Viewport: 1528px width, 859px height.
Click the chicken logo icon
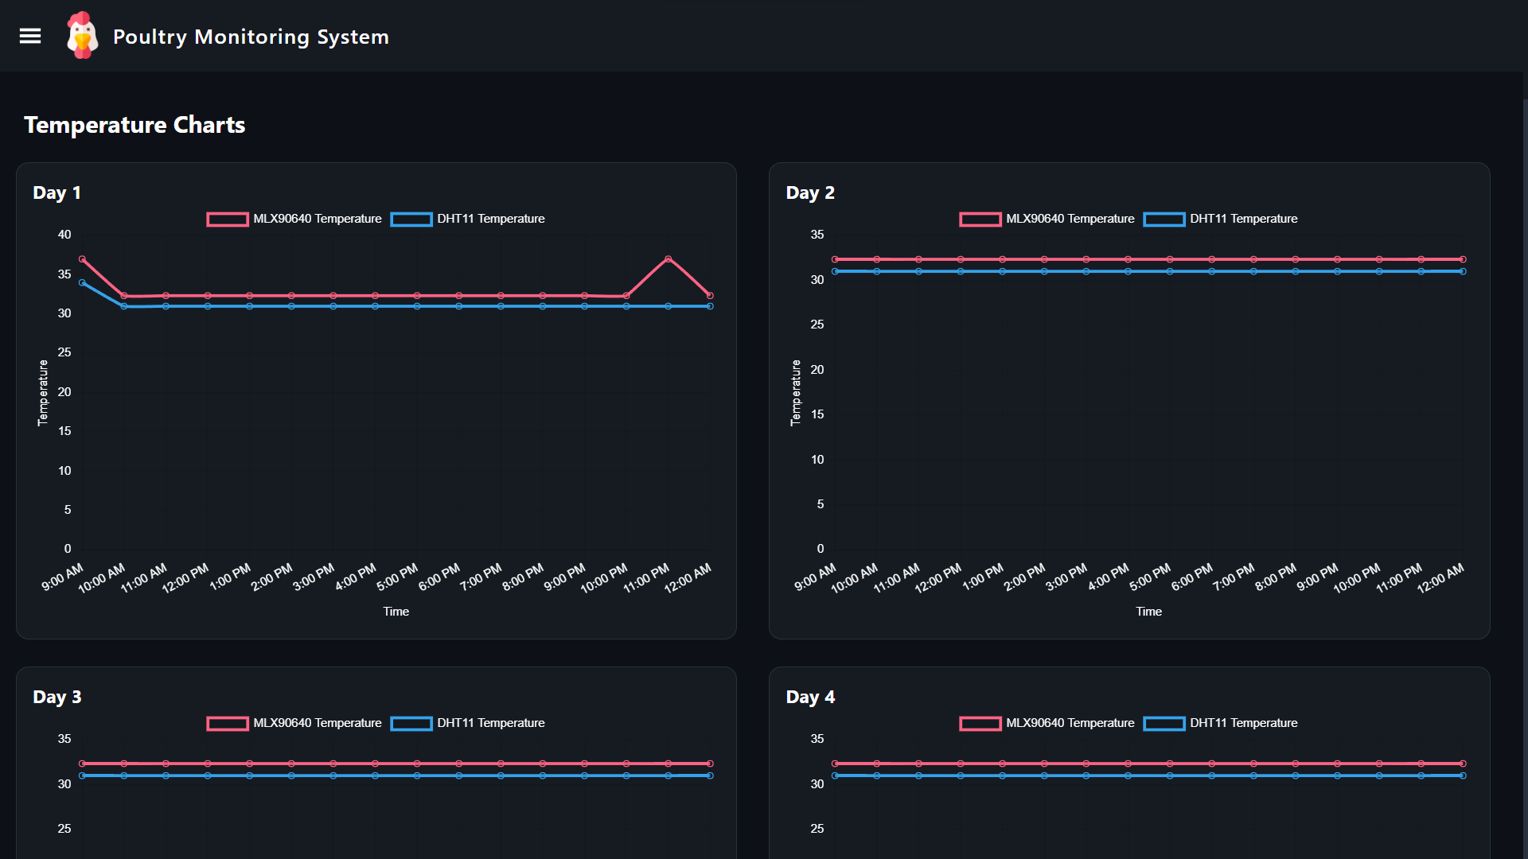click(82, 35)
